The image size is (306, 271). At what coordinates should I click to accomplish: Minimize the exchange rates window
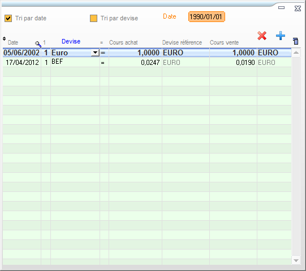pos(281,7)
